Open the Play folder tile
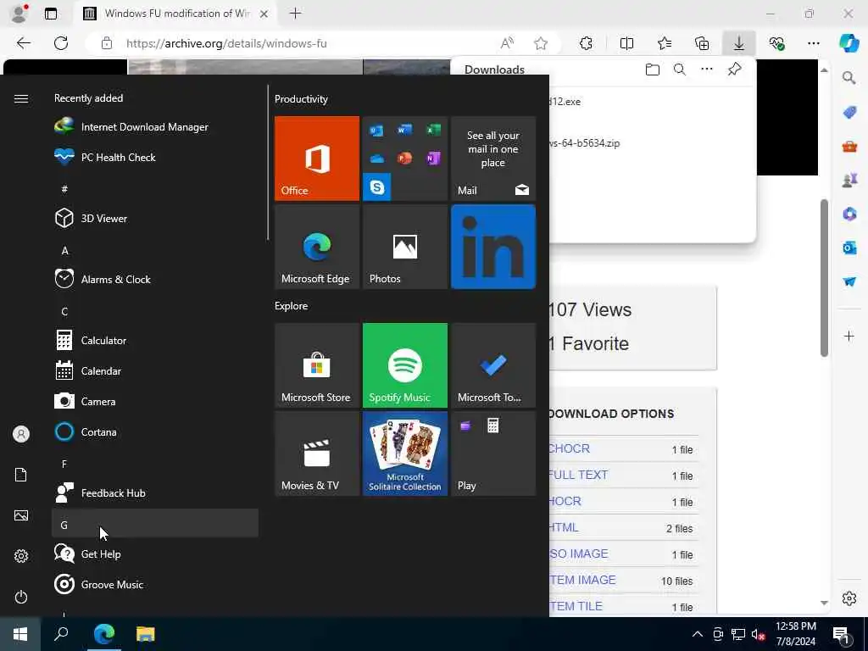The image size is (868, 651). coord(493,453)
